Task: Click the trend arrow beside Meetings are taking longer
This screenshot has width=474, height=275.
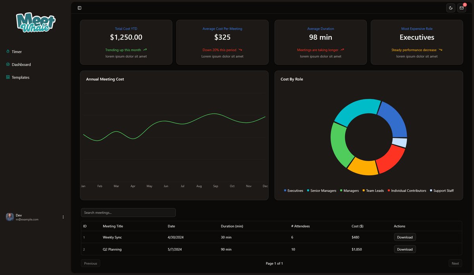Action: pos(342,50)
